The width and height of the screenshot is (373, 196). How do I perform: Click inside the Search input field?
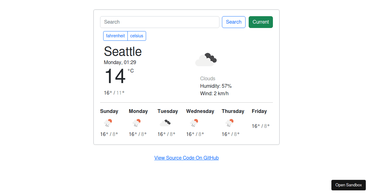[x=159, y=22]
